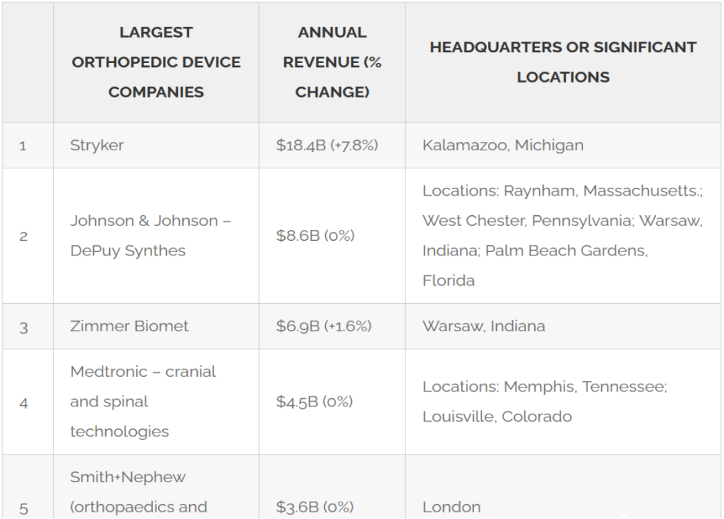
Task: Select the Zimmer Biomet company cell
Action: click(x=156, y=327)
